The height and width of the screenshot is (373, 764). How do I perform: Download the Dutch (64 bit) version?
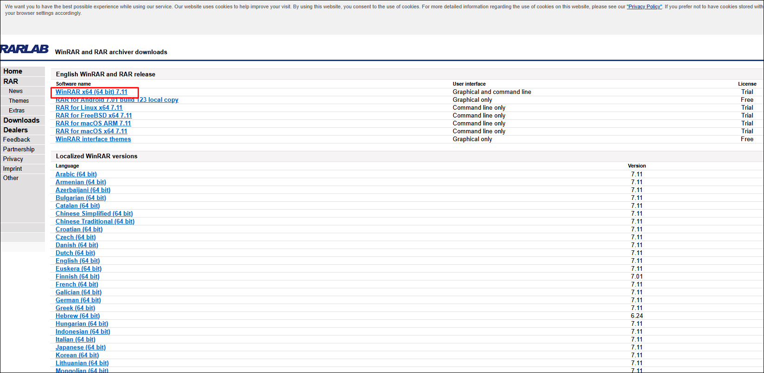point(75,253)
